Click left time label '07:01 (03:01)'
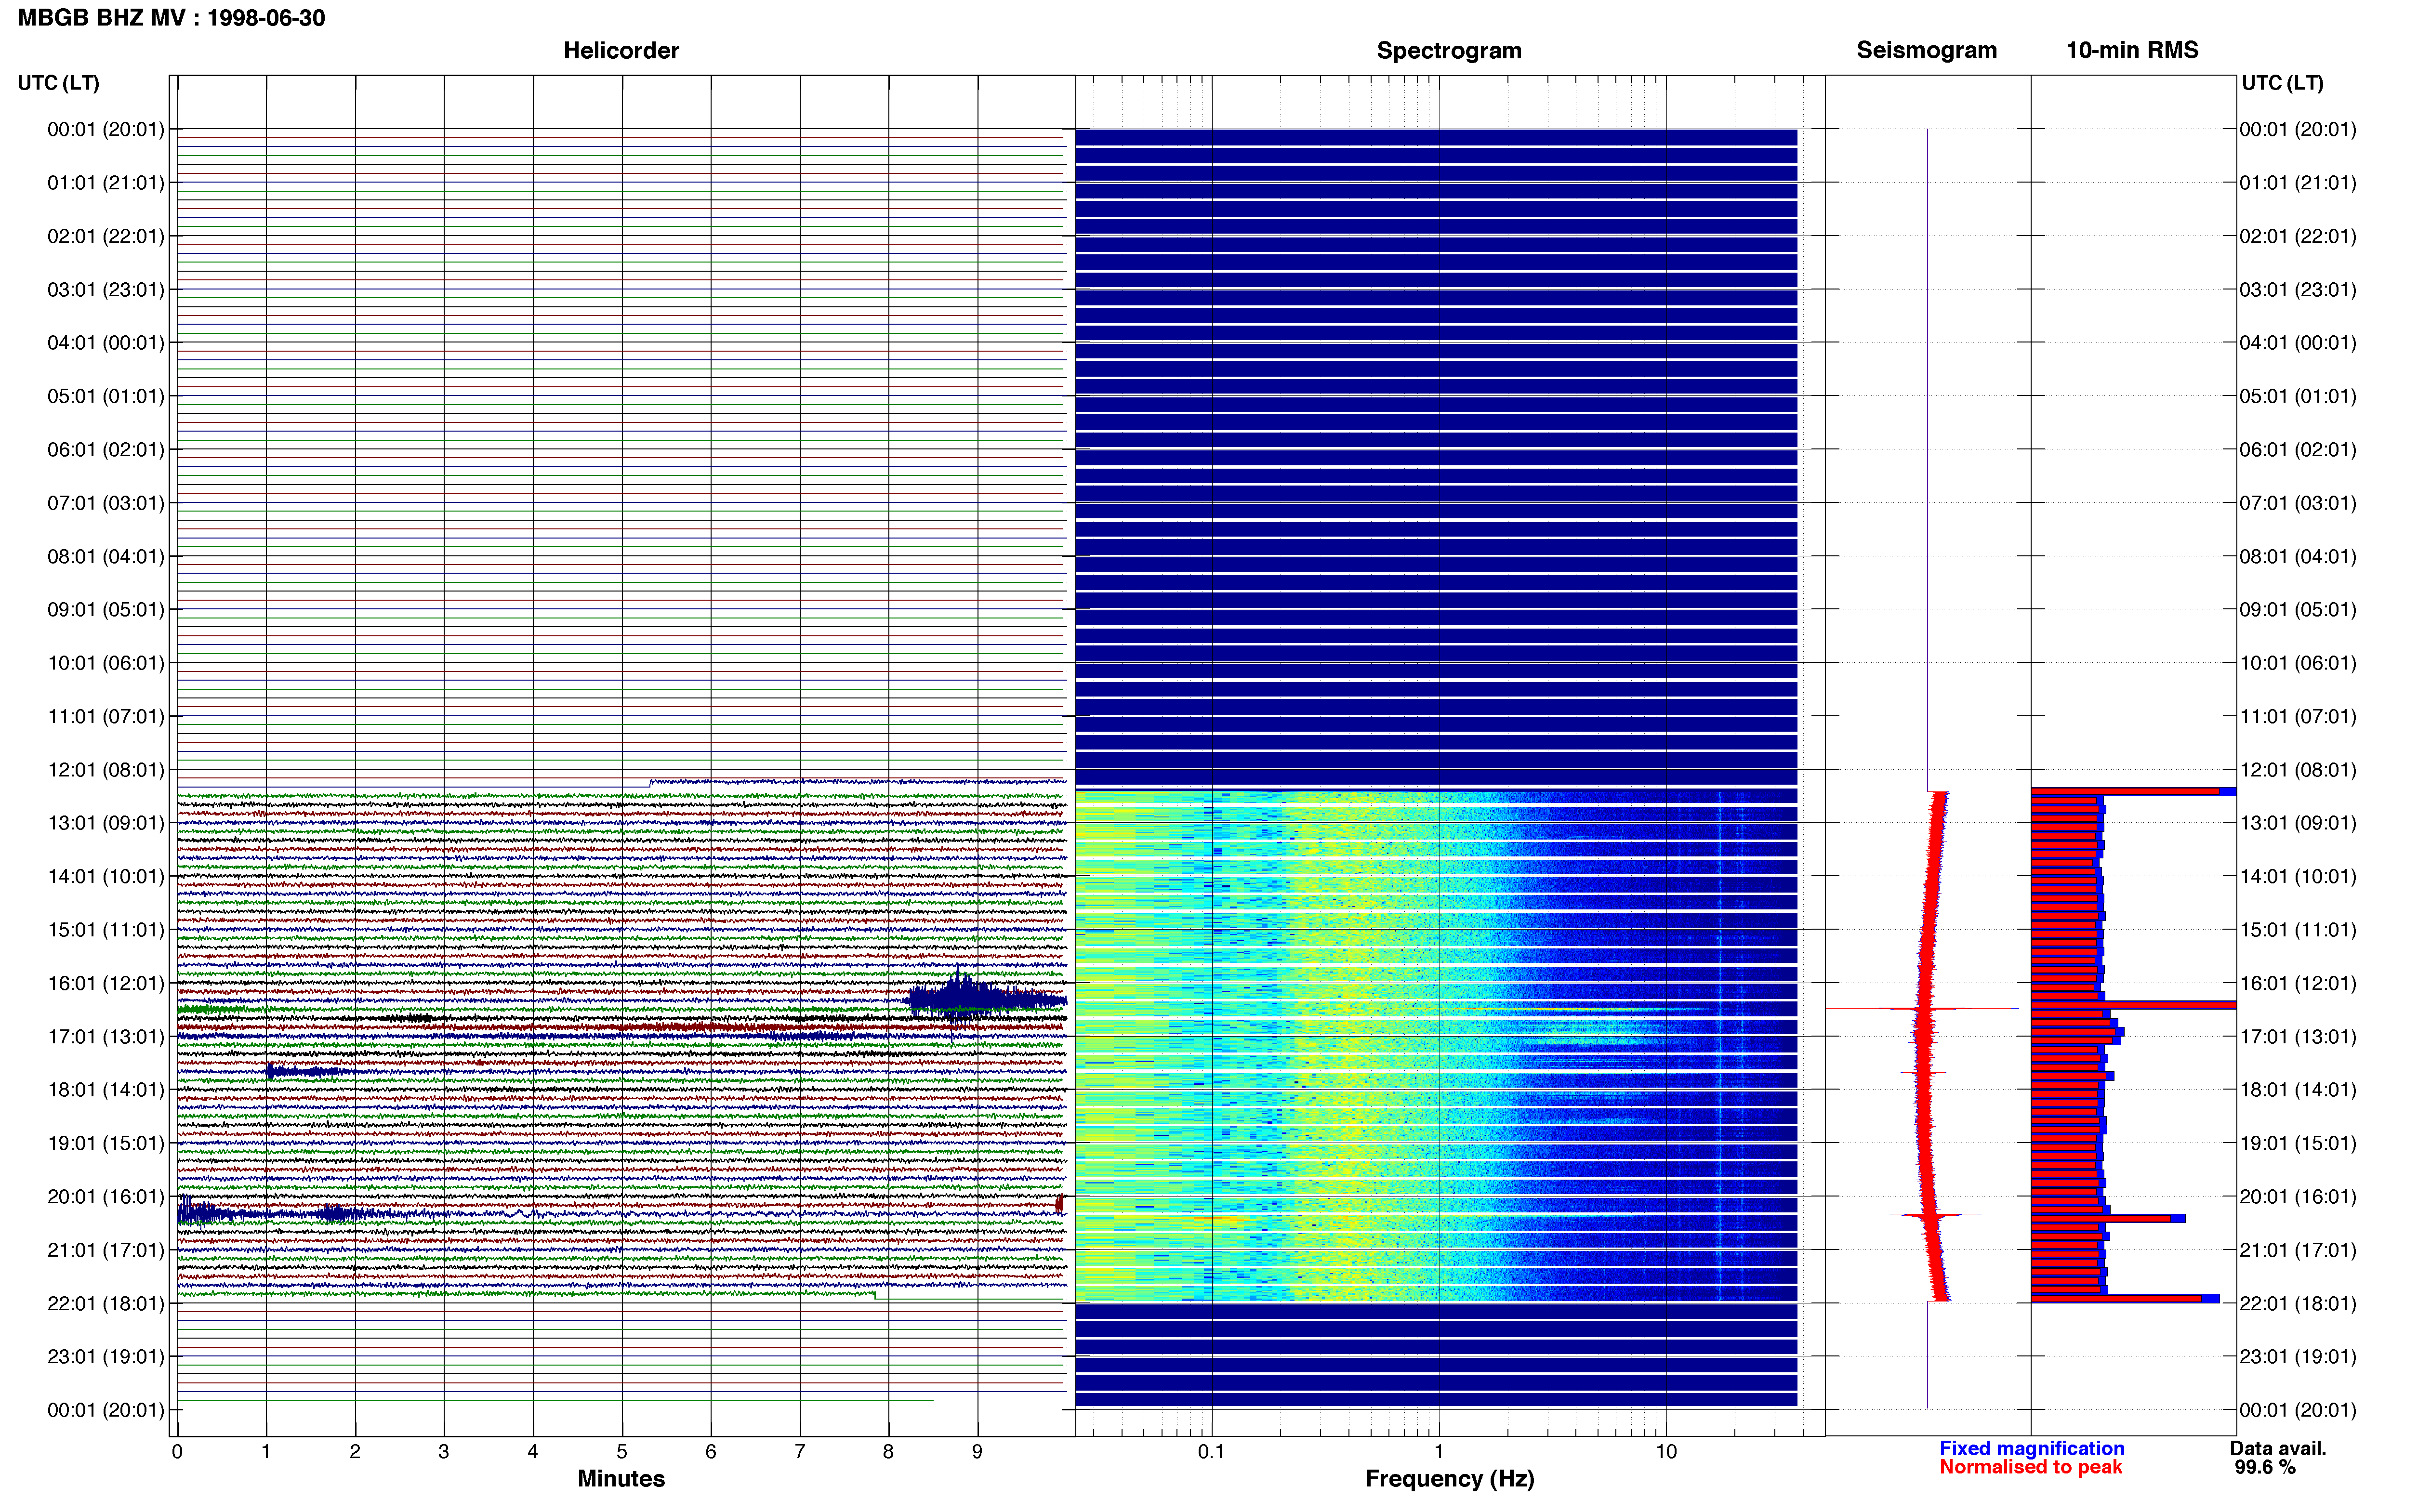This screenshot has height=1512, width=2418. point(106,503)
